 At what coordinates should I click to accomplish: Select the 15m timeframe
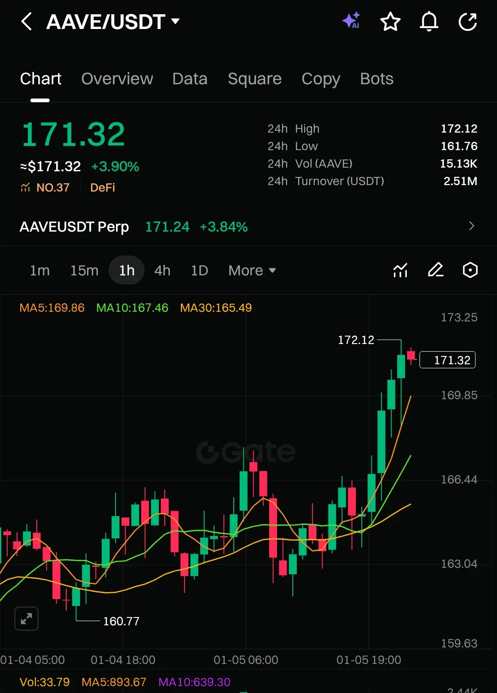pyautogui.click(x=84, y=270)
